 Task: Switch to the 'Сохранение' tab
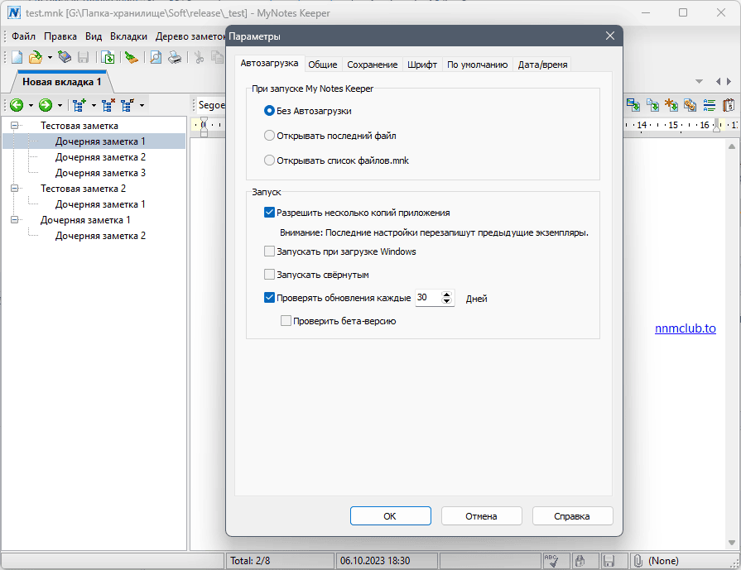pyautogui.click(x=373, y=65)
